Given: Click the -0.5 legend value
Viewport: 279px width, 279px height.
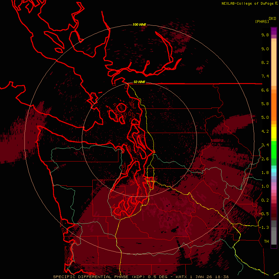Looking at the screenshot, I should pyautogui.click(x=264, y=214).
